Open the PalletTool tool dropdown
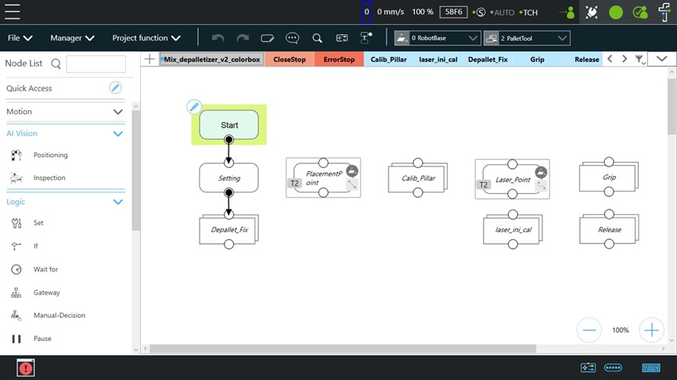The image size is (677, 380). click(527, 38)
